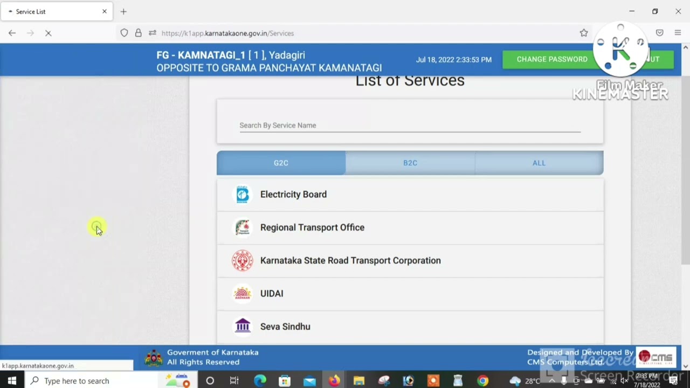Click the Regional Transport Office logo icon

[243, 227]
